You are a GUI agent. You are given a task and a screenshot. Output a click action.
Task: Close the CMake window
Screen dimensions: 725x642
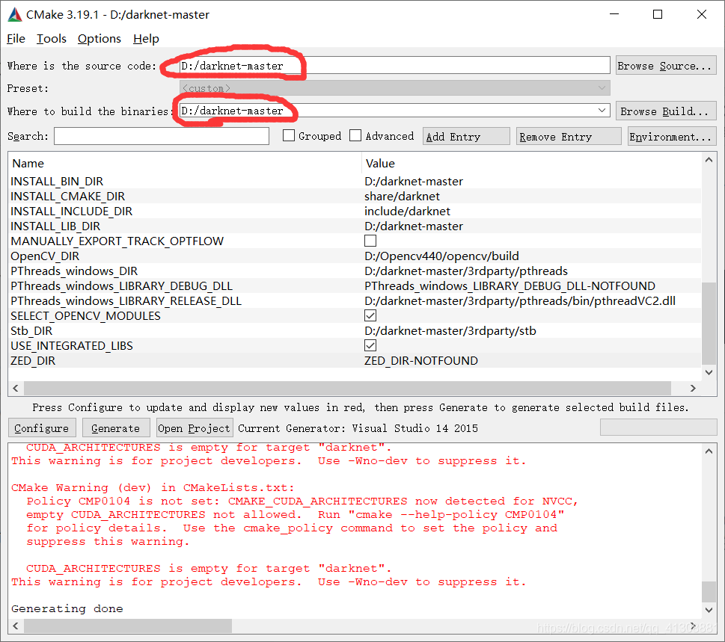point(701,14)
